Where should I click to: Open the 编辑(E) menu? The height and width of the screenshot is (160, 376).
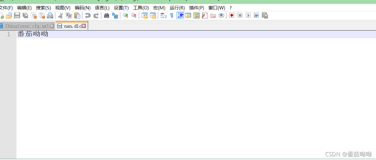(x=24, y=8)
